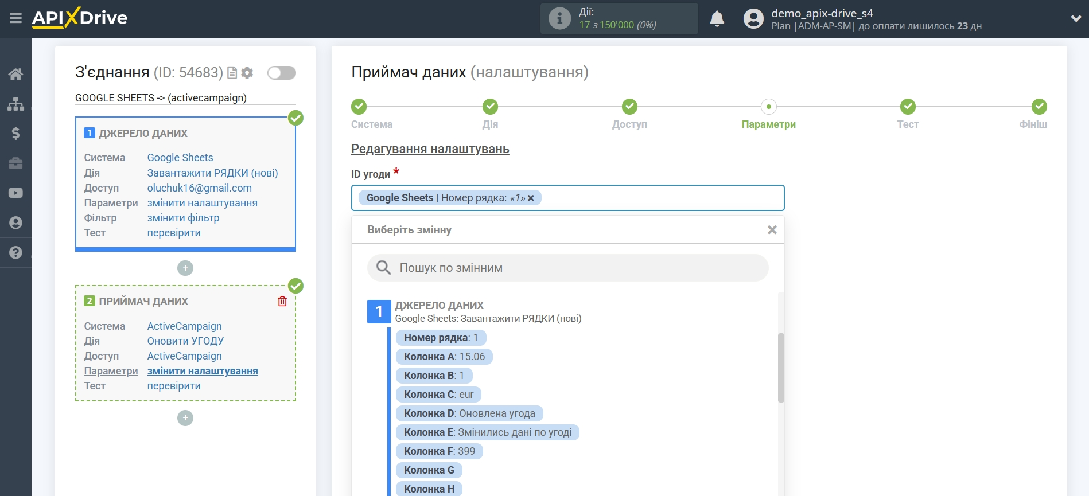
Task: Remove the Номер рядка tag
Action: (x=531, y=198)
